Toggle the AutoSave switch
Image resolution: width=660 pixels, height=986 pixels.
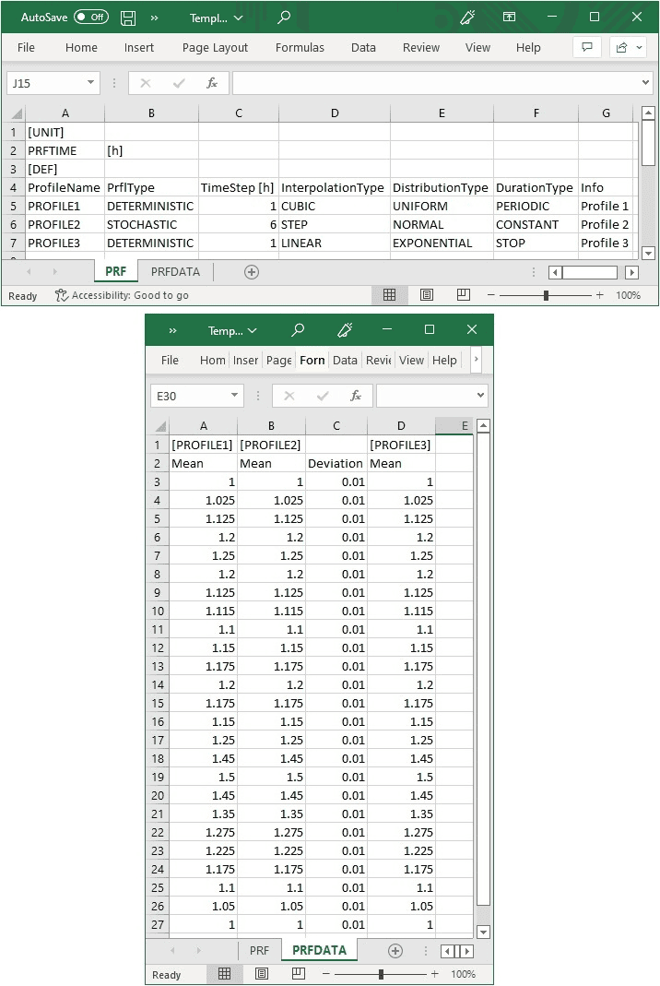click(x=90, y=18)
